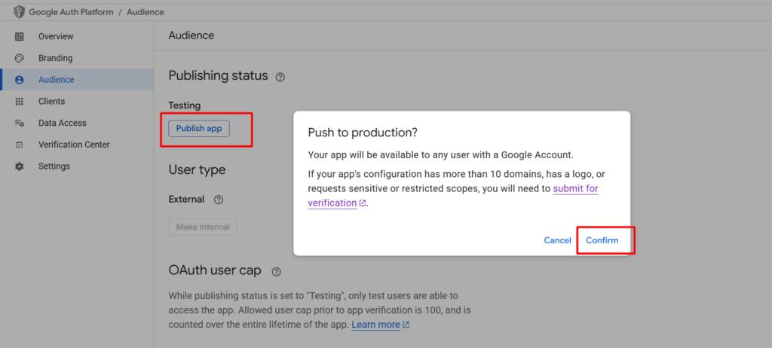Open the OAuth user cap help icon

click(x=276, y=271)
